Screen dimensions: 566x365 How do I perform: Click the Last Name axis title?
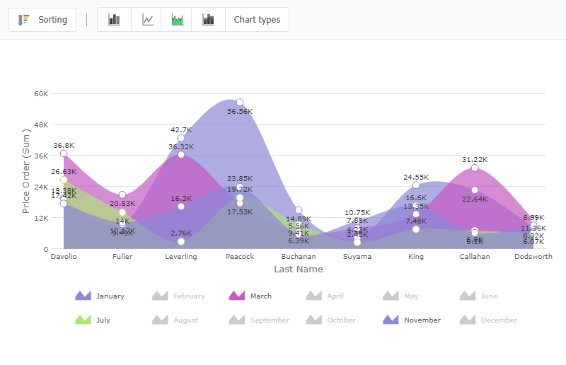[x=298, y=270]
